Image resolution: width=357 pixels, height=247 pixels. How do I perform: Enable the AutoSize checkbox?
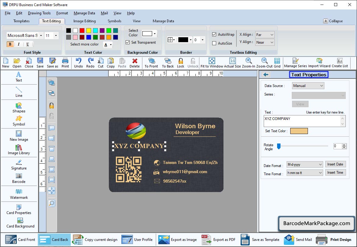coord(214,43)
